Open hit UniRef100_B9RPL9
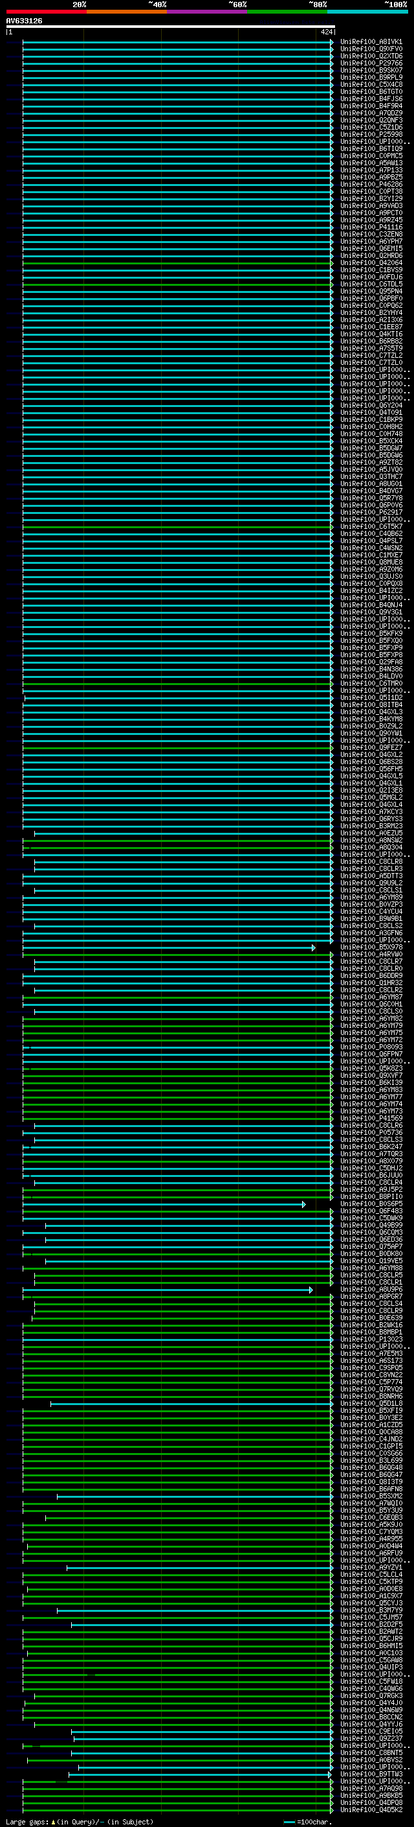This screenshot has width=414, height=1827. [371, 77]
